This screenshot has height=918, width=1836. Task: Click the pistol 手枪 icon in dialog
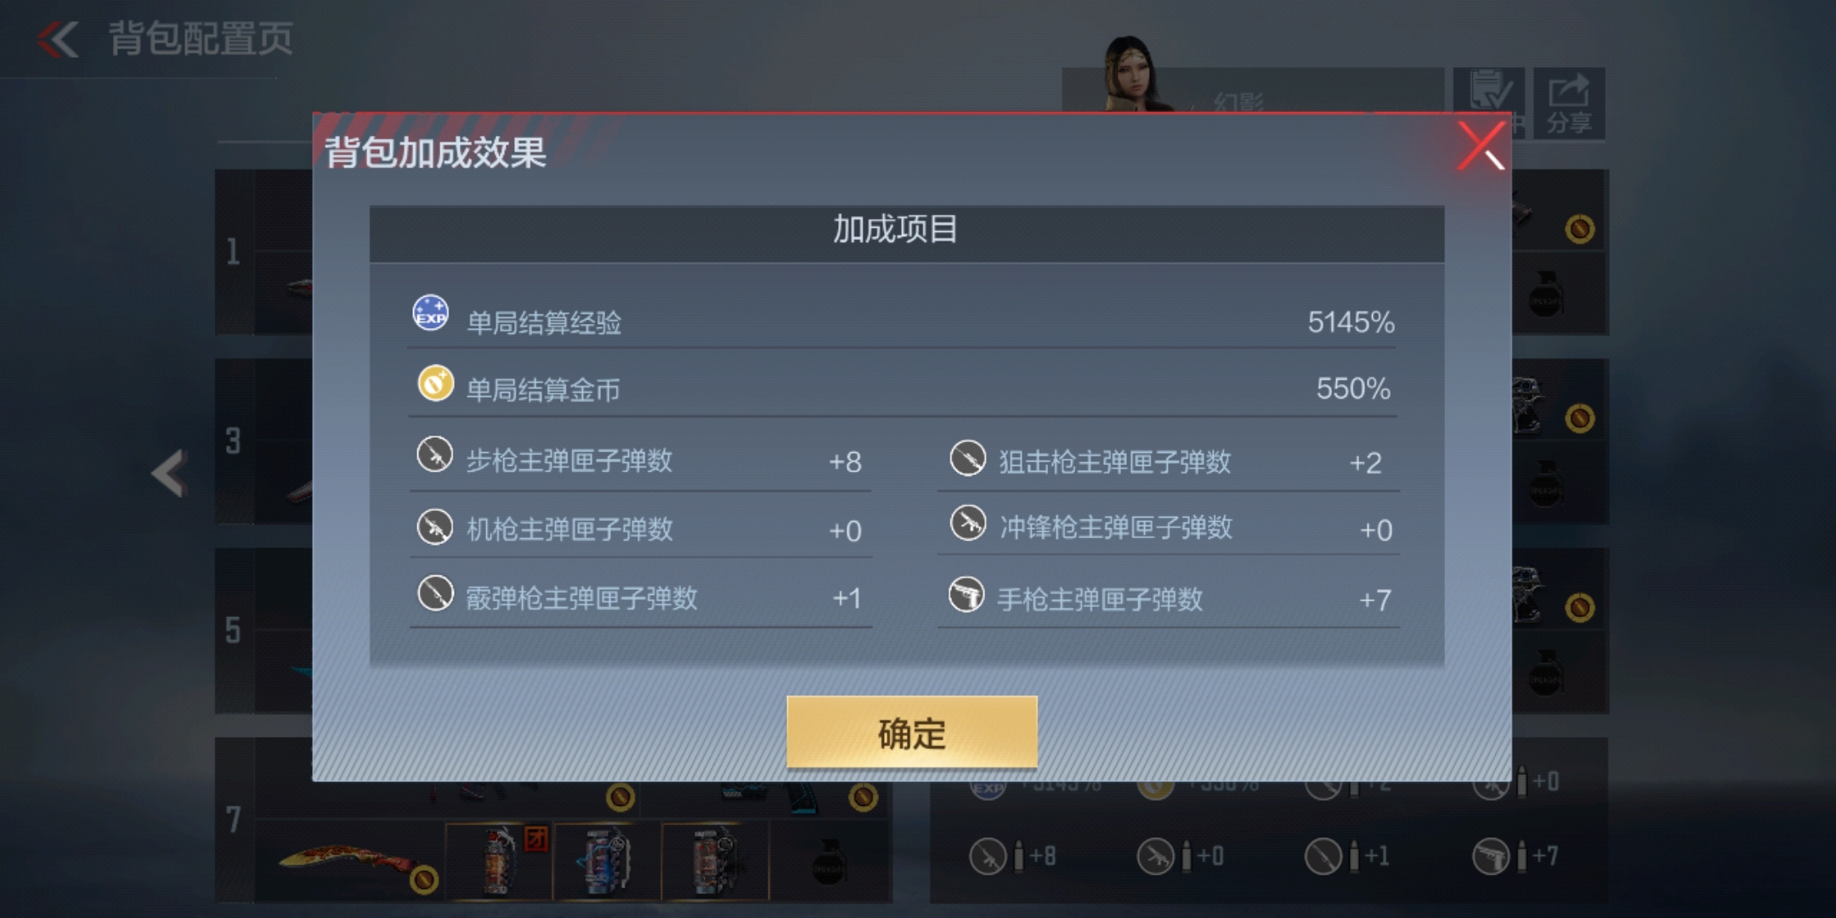[966, 594]
